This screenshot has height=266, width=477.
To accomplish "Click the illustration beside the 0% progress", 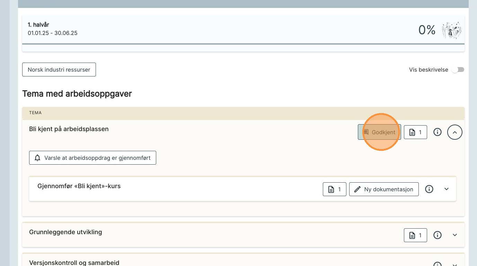I will (x=452, y=30).
